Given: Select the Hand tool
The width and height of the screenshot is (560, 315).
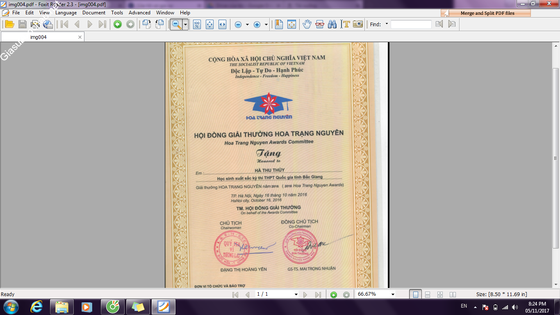Looking at the screenshot, I should click(x=307, y=24).
